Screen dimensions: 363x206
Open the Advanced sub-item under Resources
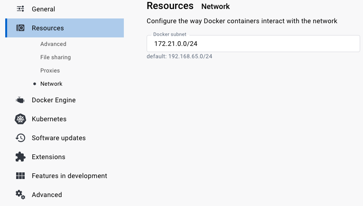[x=53, y=44]
